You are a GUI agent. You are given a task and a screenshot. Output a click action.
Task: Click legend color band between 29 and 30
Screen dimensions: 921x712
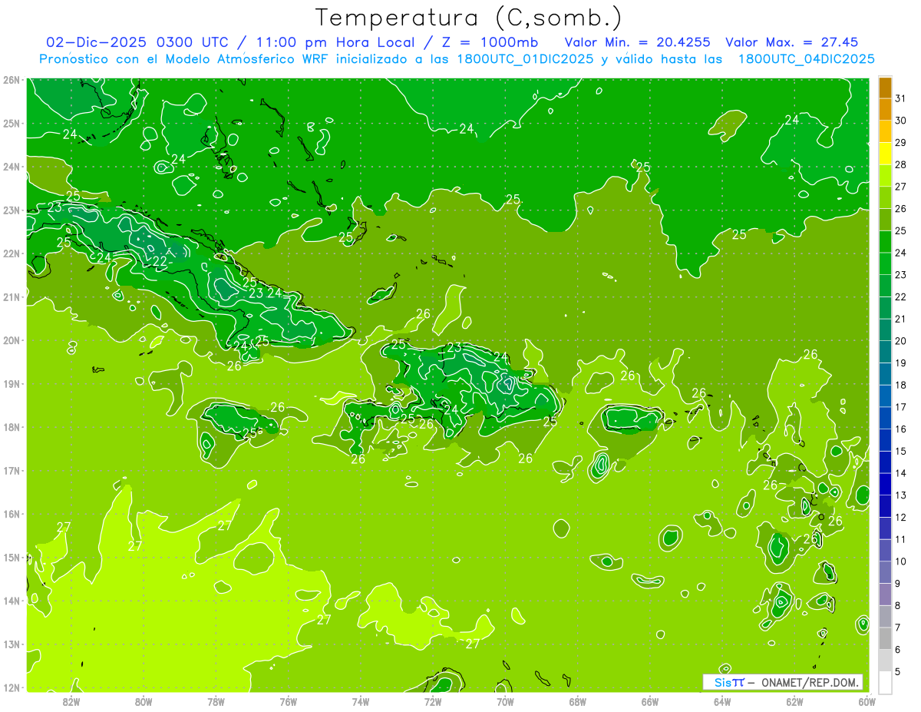click(x=885, y=131)
